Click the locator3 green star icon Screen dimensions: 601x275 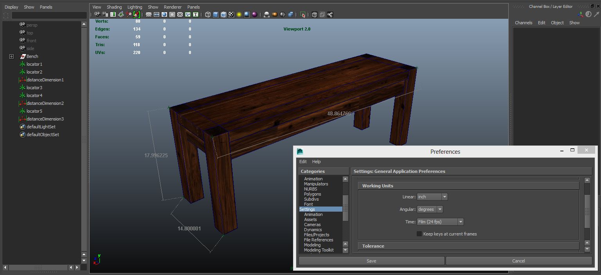(x=22, y=88)
